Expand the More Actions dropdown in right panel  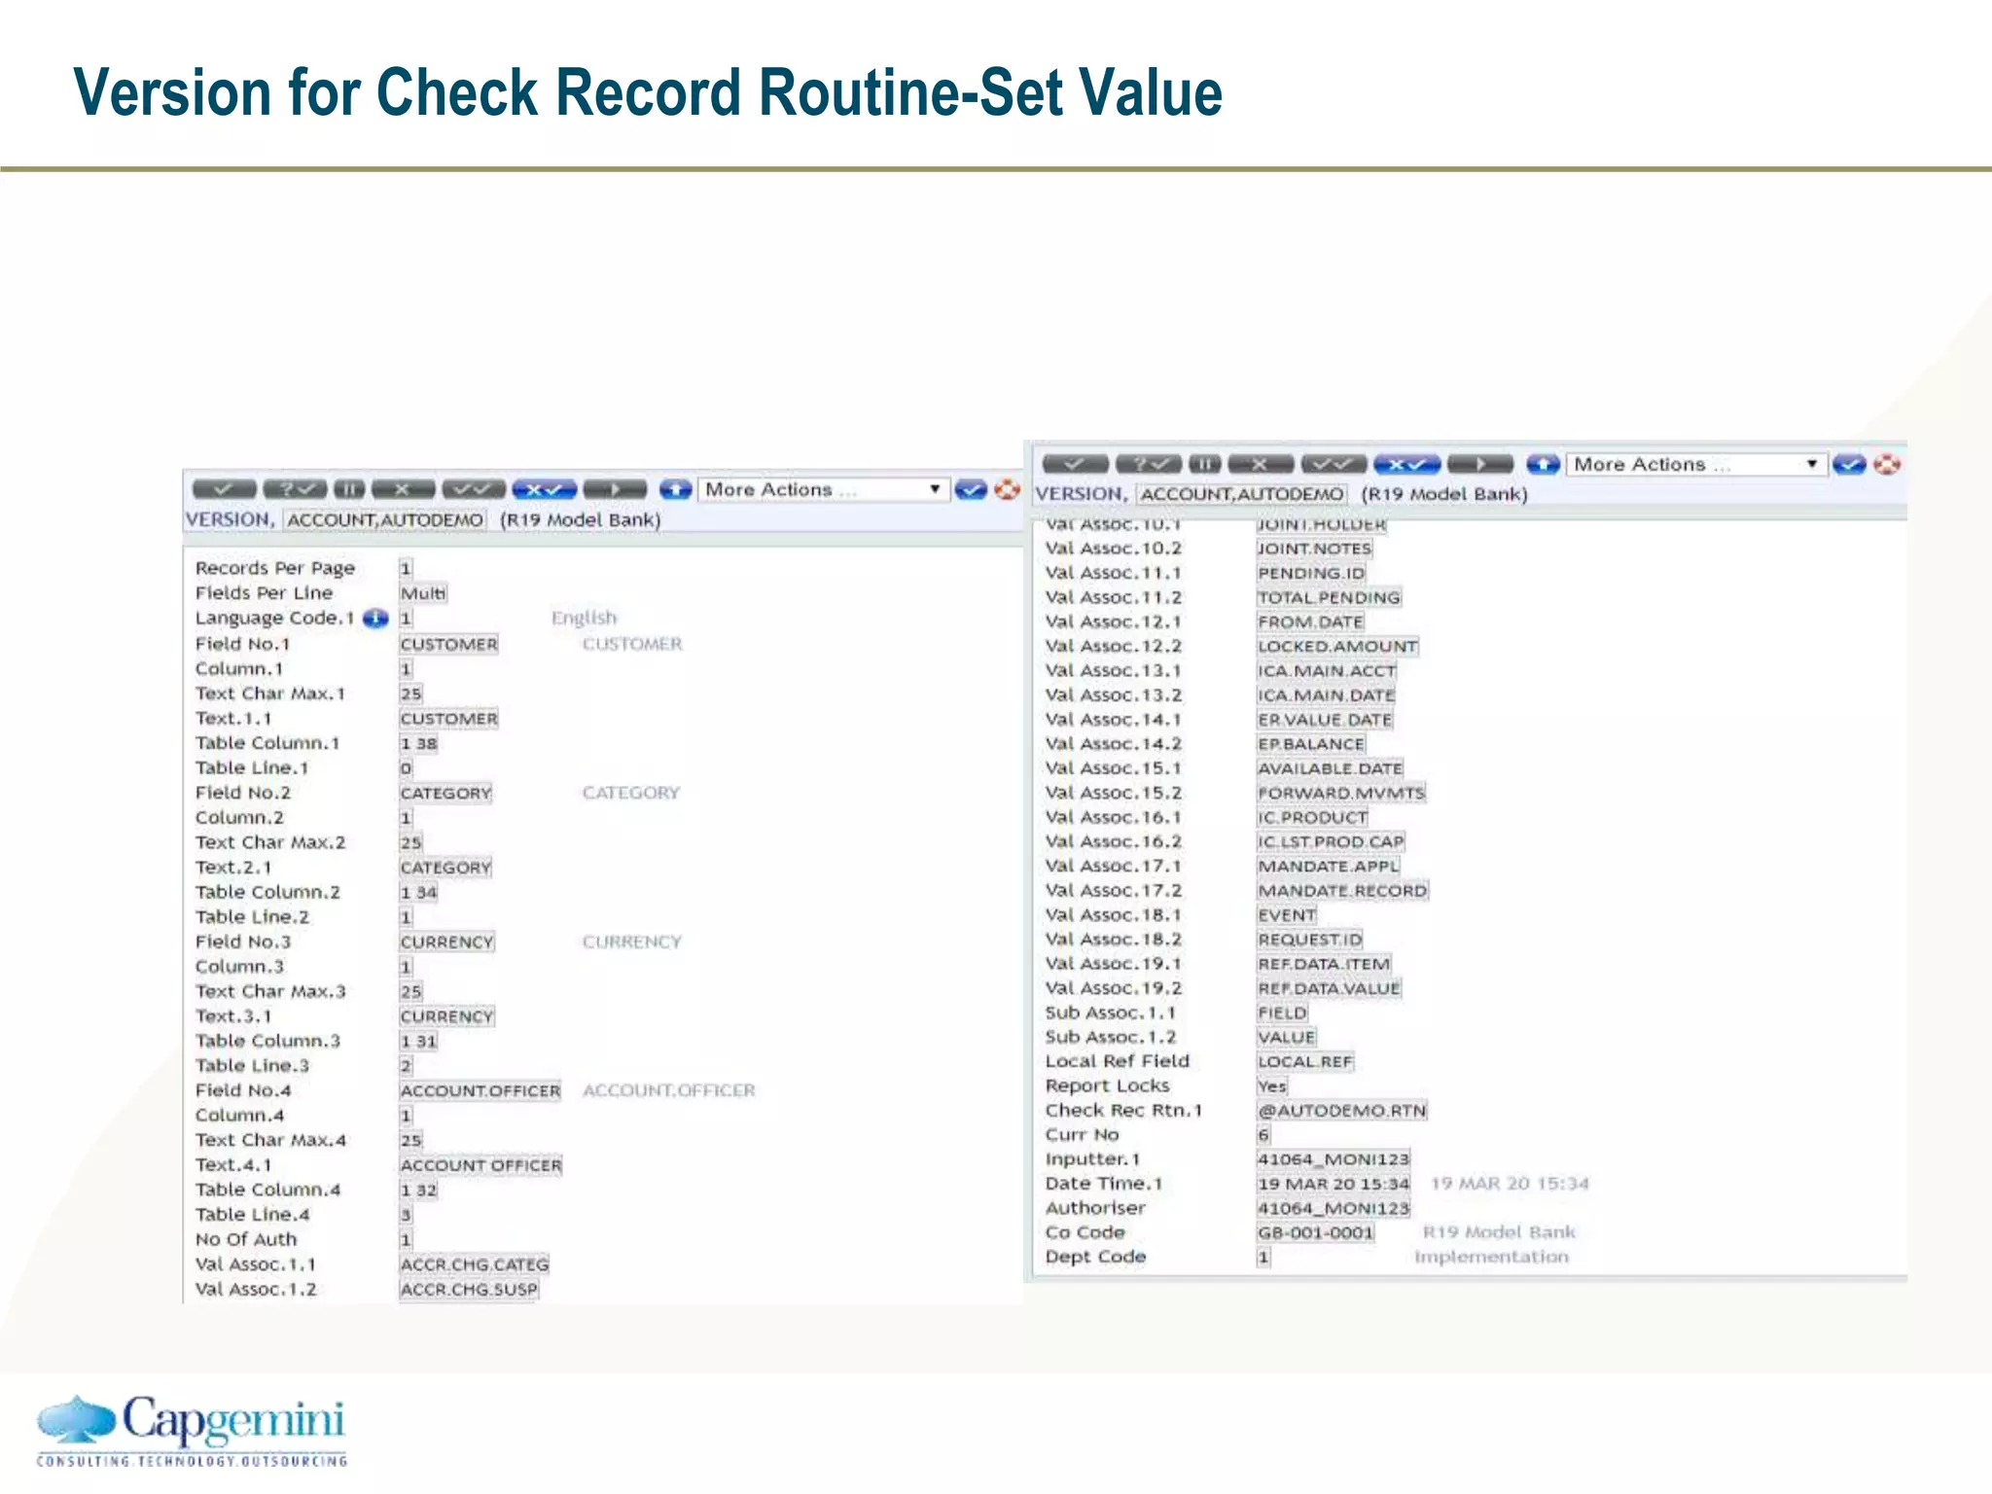coord(1695,464)
